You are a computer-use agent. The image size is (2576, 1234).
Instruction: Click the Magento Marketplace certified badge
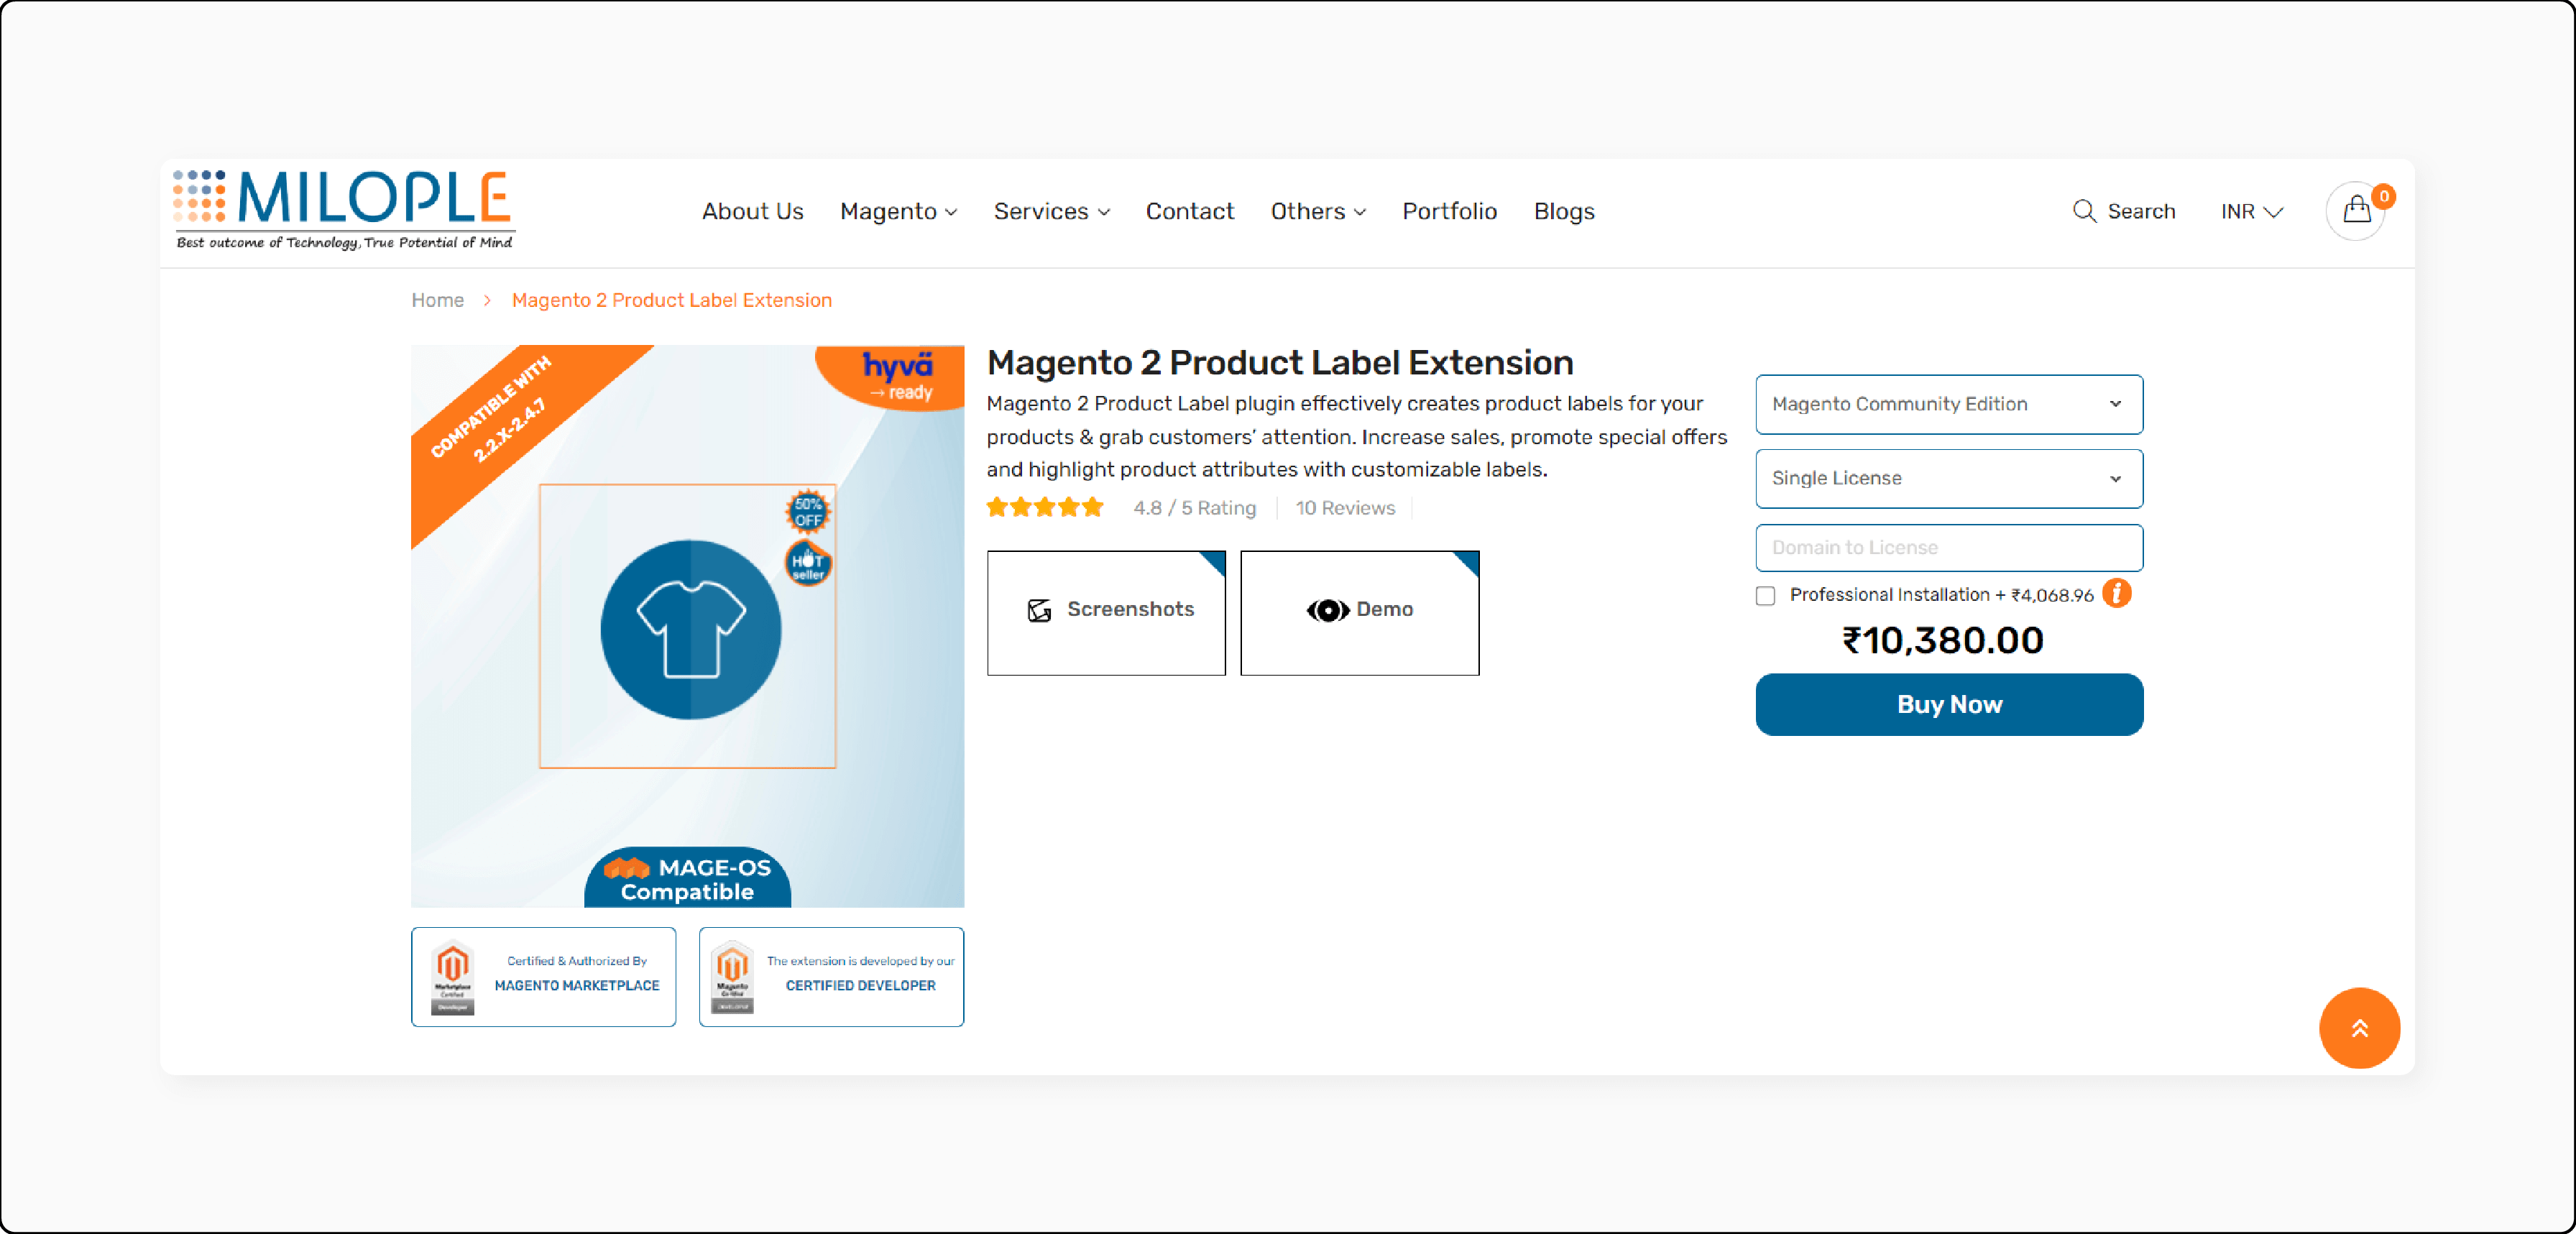pos(544,976)
